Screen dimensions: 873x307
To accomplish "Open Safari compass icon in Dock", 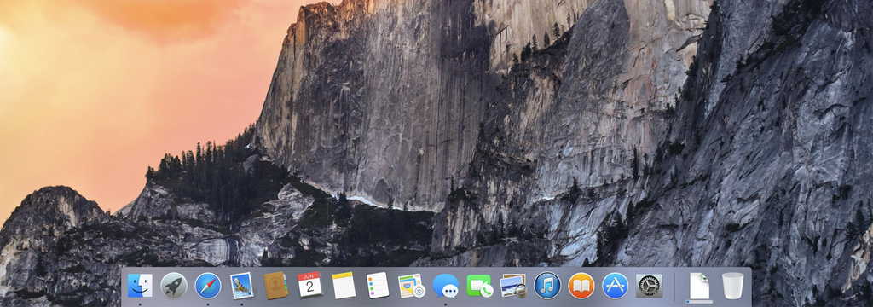I will tap(208, 286).
